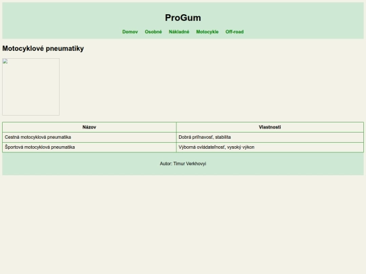Select the Športová motocyklová pneumatika cell

pyautogui.click(x=89, y=147)
